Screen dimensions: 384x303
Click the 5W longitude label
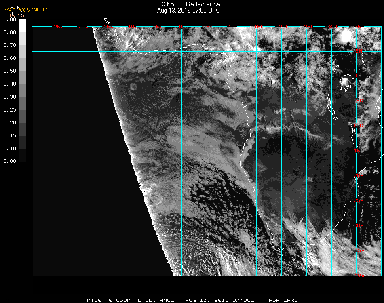tap(159, 27)
